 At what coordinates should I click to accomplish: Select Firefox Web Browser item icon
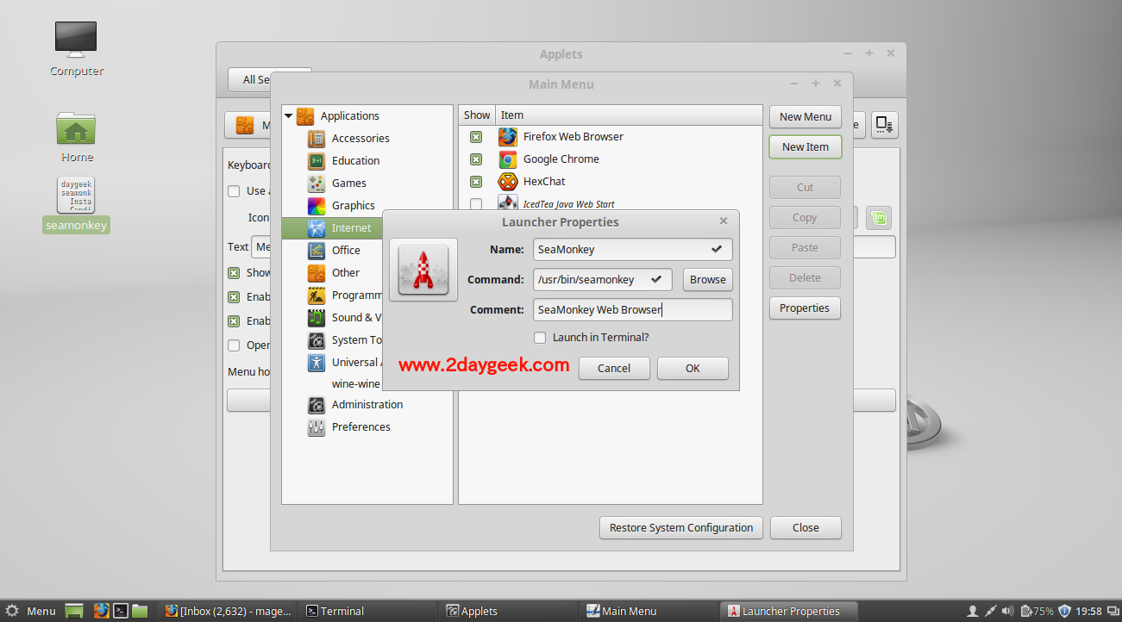(508, 136)
